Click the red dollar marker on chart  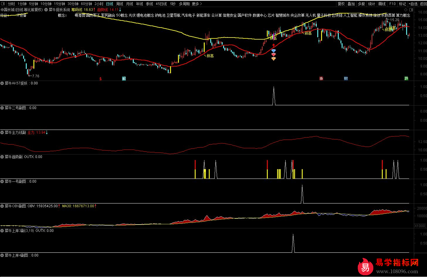pyautogui.click(x=101, y=79)
